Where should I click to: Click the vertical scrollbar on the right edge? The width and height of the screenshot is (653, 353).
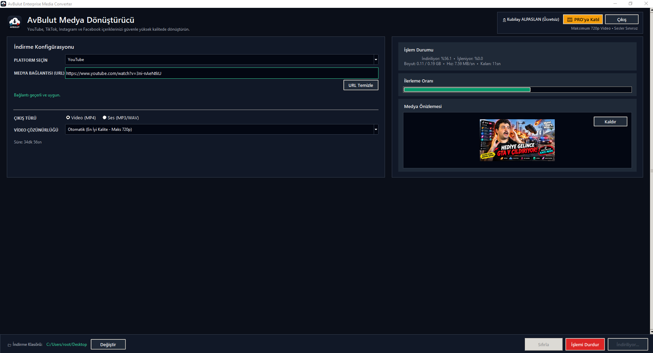pyautogui.click(x=652, y=170)
